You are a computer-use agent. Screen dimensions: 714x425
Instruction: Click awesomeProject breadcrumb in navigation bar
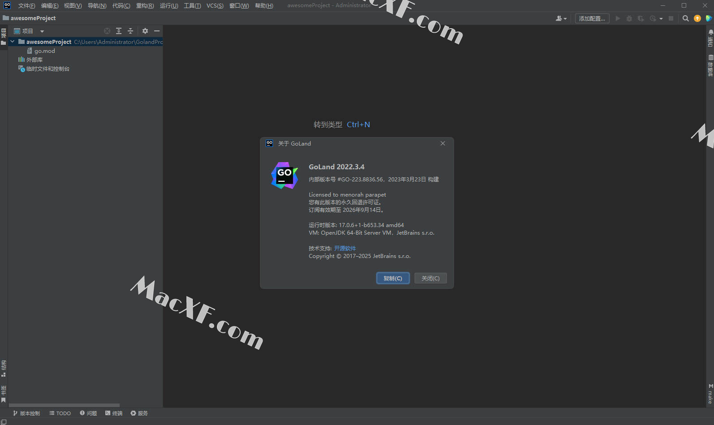pos(30,18)
